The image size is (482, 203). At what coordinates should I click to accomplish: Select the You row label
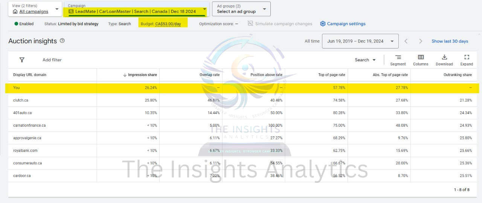coord(16,88)
